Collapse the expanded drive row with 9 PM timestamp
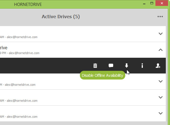Screen dimensions: 170x125 point(160,50)
